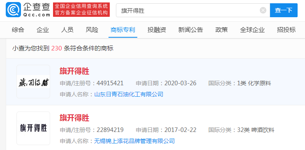Open the 新闻公告 tab

click(191, 30)
